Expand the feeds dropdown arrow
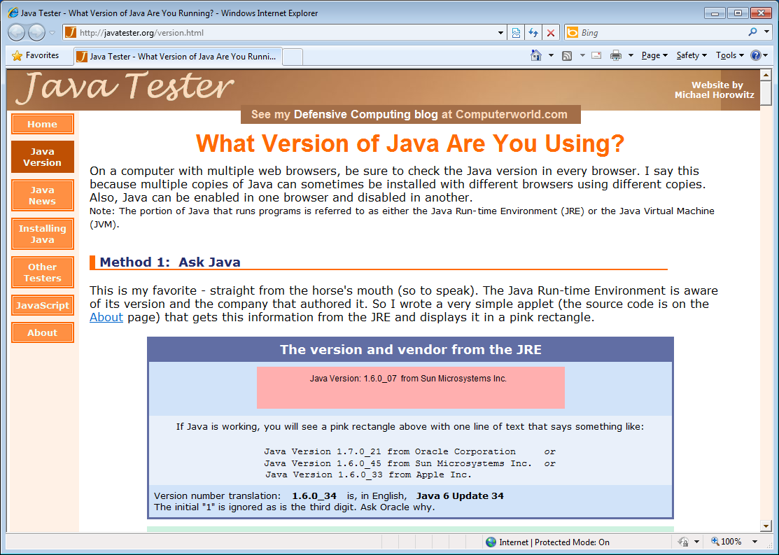The width and height of the screenshot is (779, 555). (x=582, y=56)
